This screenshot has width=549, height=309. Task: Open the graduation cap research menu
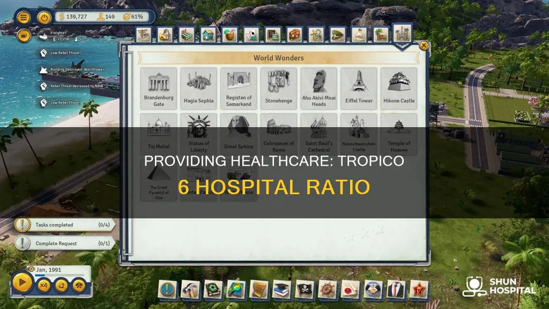coord(281,290)
